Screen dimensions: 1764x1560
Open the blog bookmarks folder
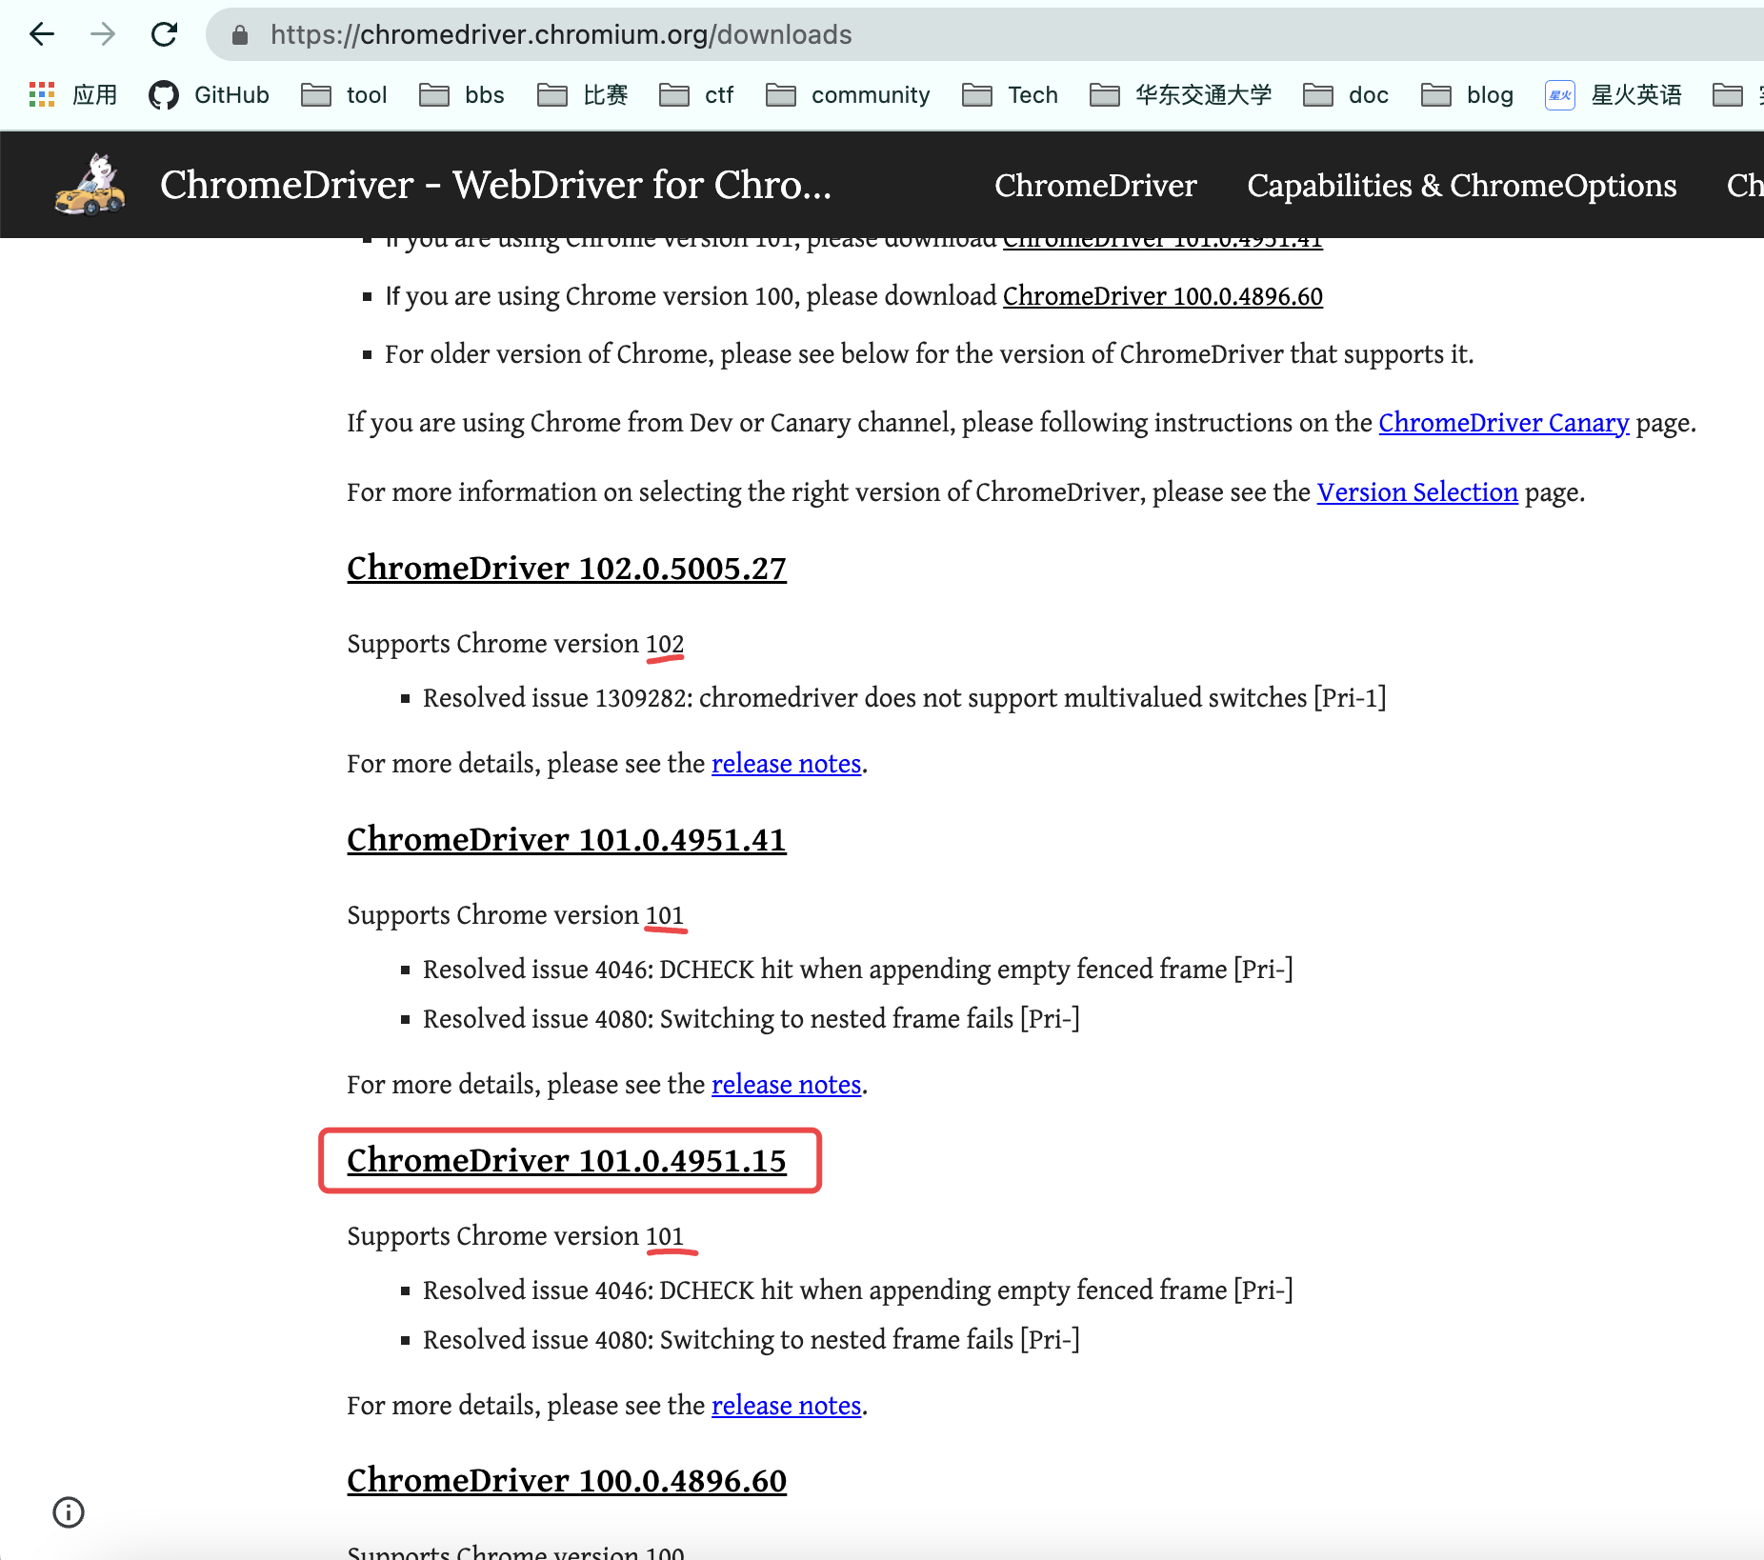click(1467, 94)
